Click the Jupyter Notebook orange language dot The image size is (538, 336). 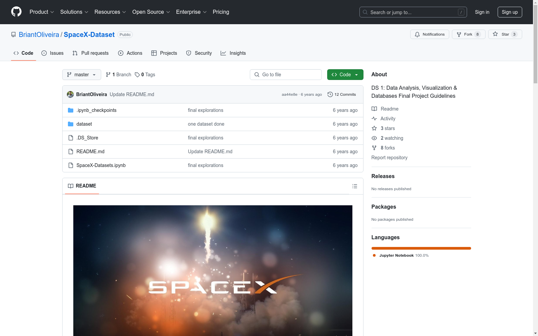click(x=374, y=255)
